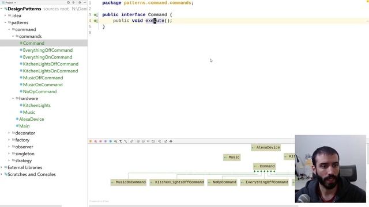Select NoOpCommand node in diagram

tap(222, 182)
